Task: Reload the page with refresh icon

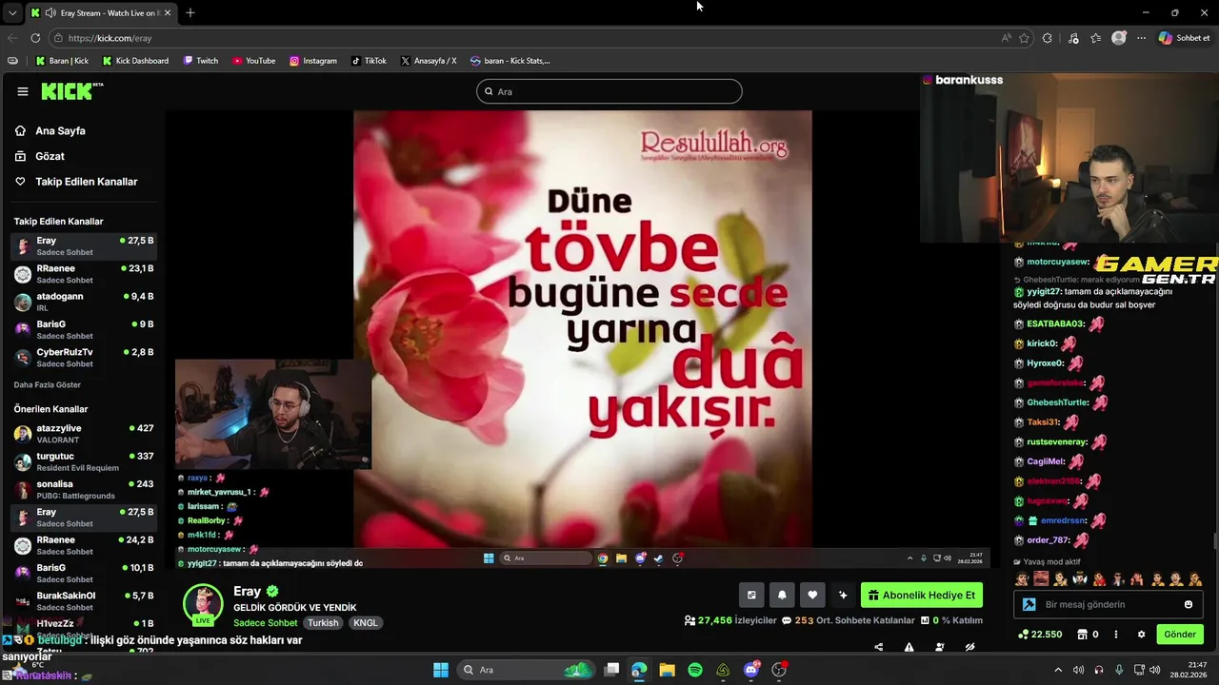Action: (35, 38)
